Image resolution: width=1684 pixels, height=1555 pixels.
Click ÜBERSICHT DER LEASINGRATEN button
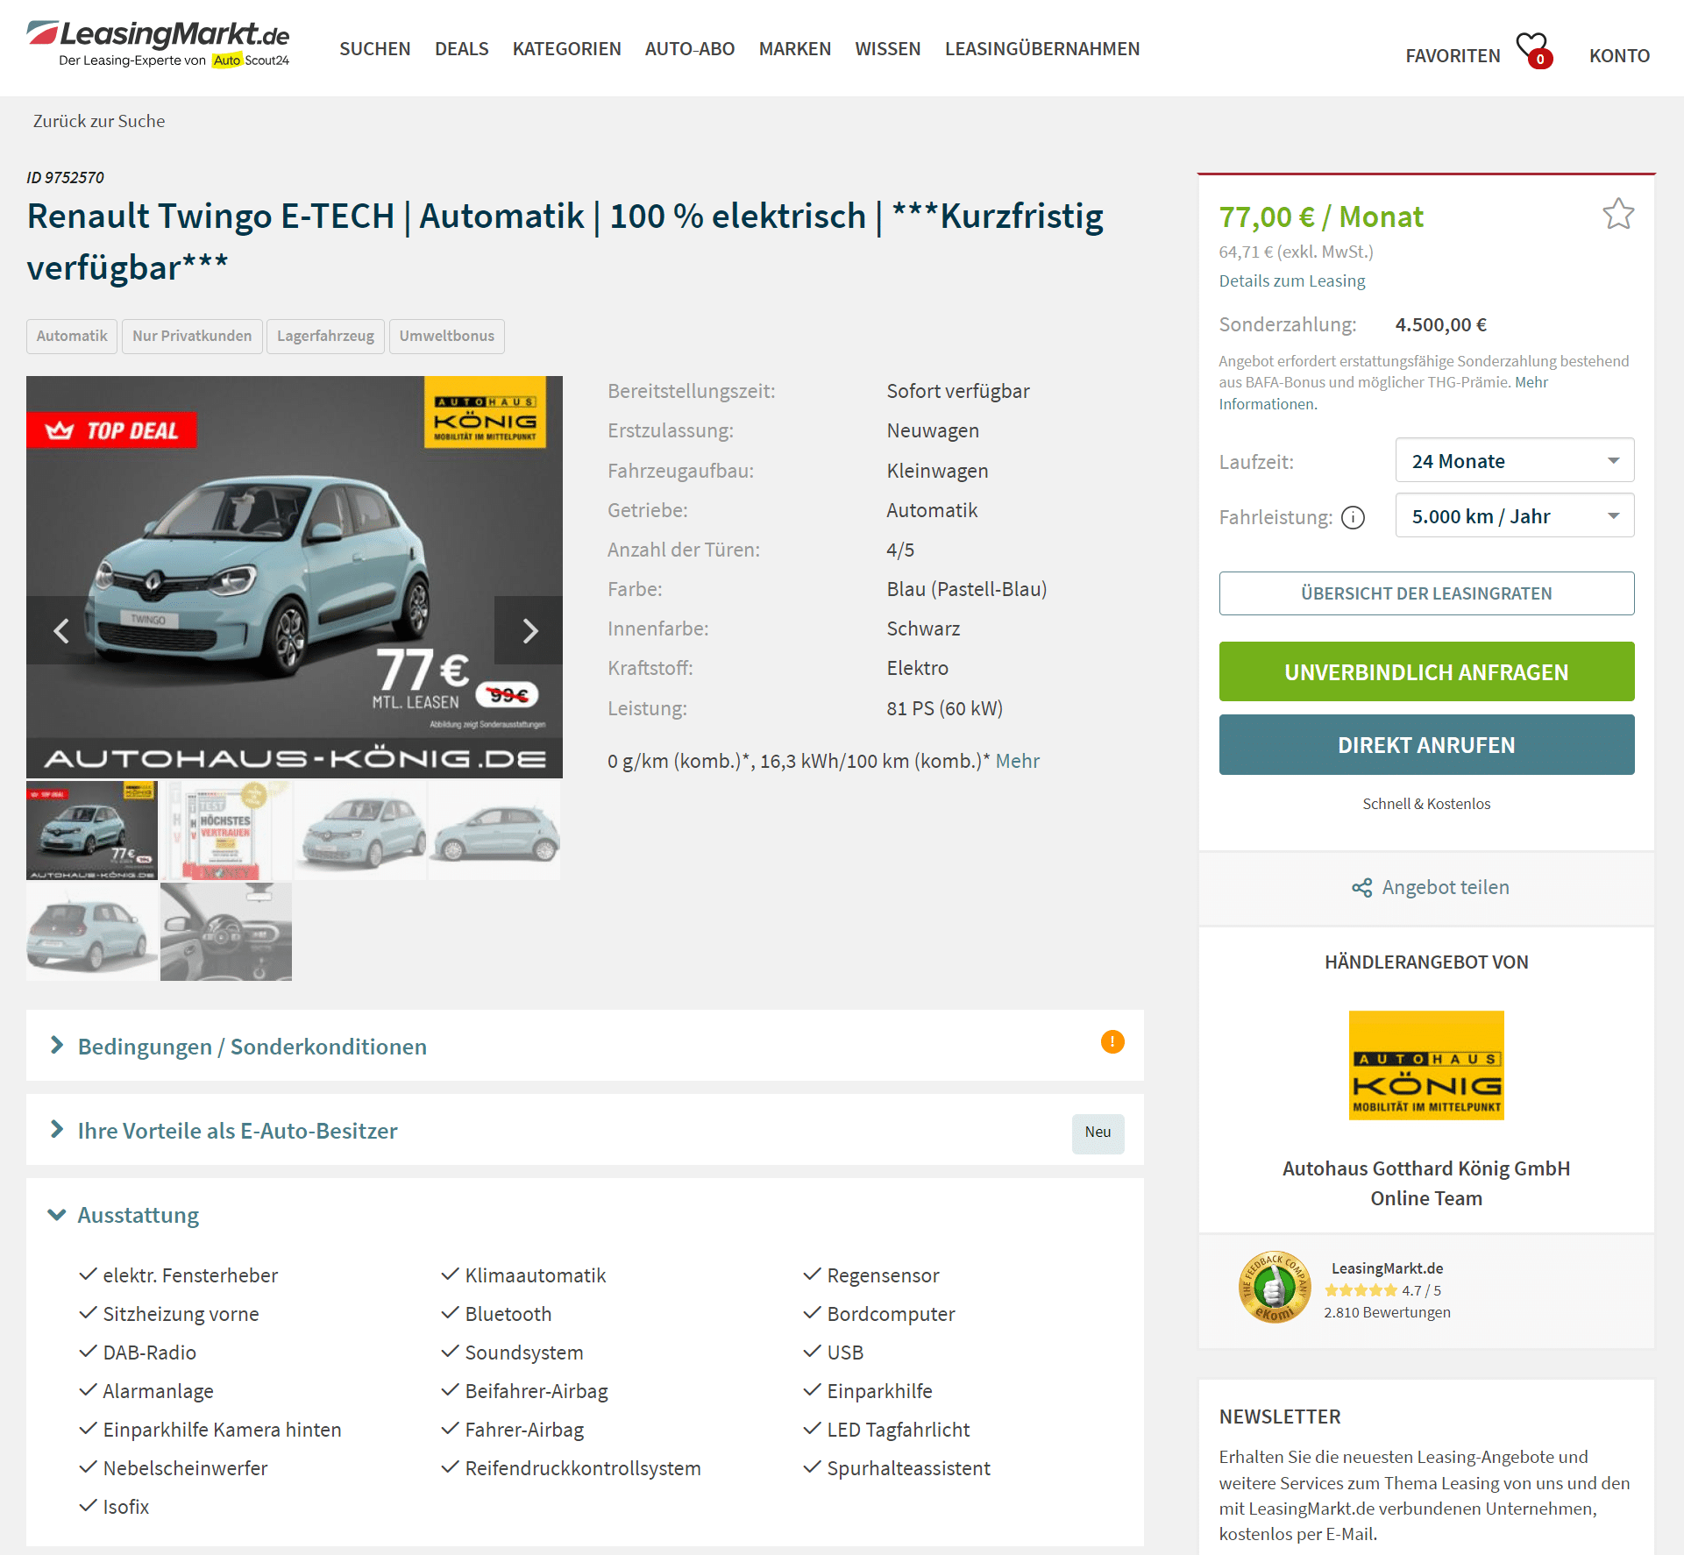[1426, 593]
